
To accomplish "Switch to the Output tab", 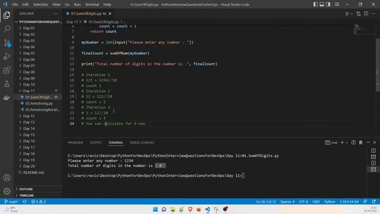I will pyautogui.click(x=96, y=143).
